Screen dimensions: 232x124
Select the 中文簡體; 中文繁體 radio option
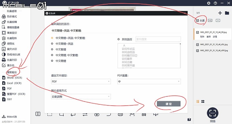coord(52,55)
